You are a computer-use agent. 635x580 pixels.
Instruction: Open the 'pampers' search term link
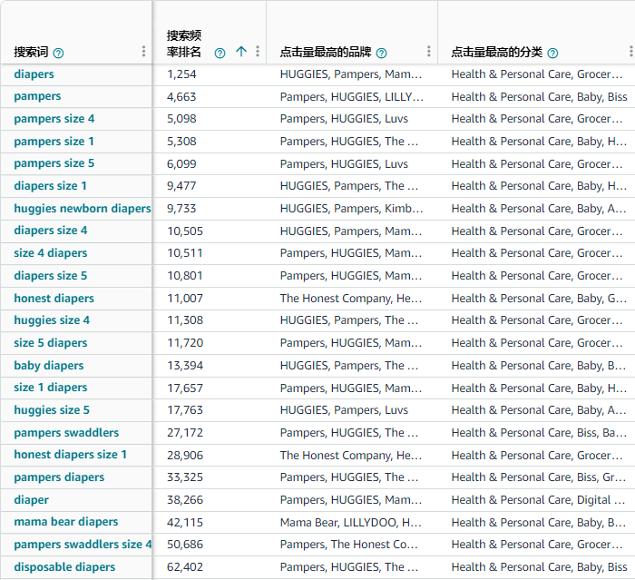point(37,96)
